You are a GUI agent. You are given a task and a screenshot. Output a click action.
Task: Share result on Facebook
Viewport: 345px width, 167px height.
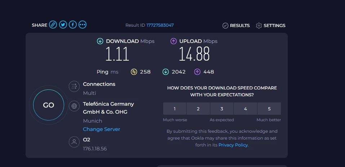point(73,25)
